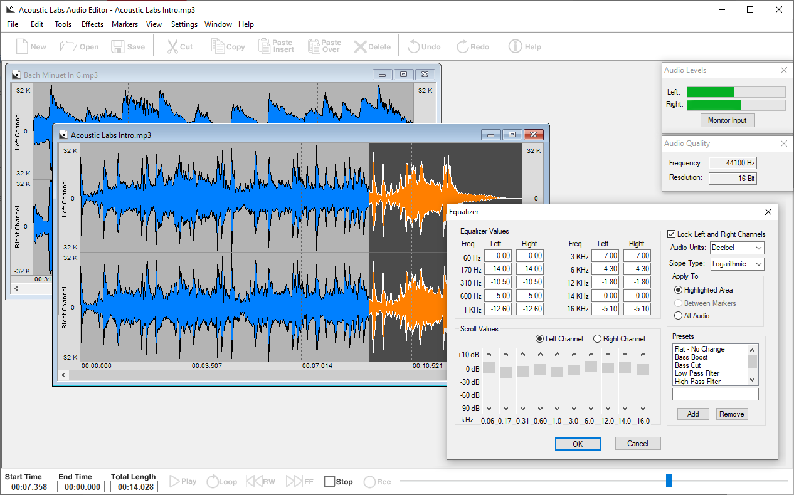
Task: Open the Effects menu
Action: tap(92, 24)
